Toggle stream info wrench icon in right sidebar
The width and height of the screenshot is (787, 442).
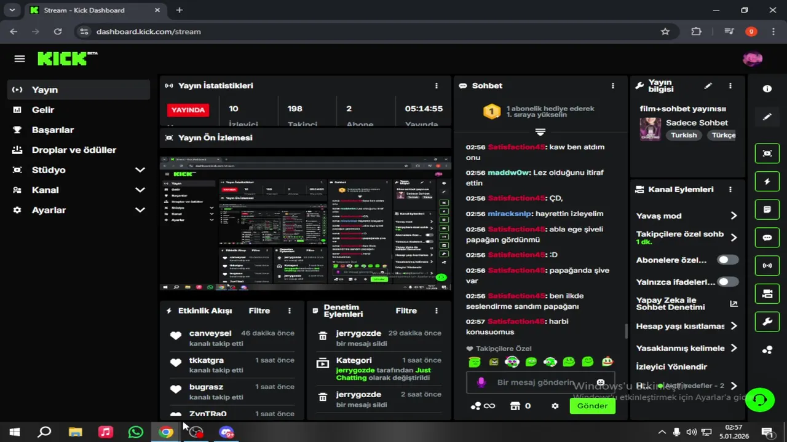click(767, 322)
